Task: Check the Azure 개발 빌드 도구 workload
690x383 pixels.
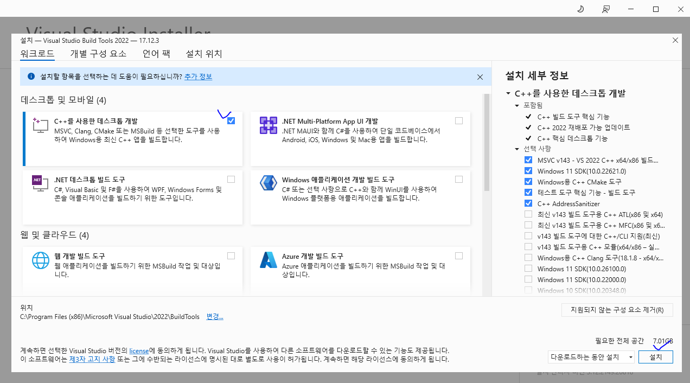Action: [459, 256]
